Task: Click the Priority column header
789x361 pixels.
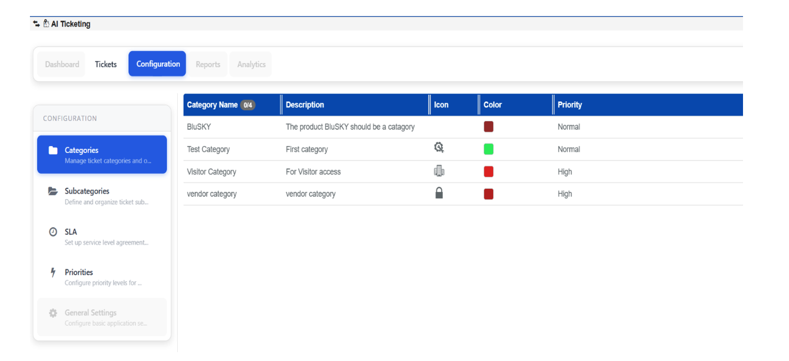Action: click(x=570, y=105)
